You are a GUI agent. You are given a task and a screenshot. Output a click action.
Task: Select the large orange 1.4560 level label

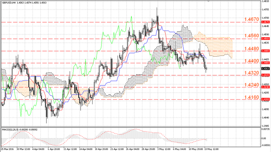[x=252, y=36]
